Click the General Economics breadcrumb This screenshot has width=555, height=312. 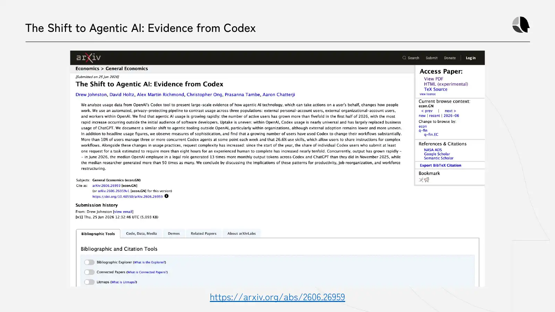(127, 69)
